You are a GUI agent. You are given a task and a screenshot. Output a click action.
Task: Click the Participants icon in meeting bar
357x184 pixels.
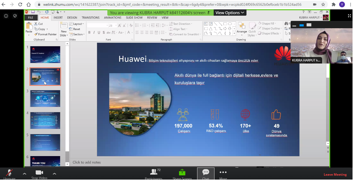154,172
